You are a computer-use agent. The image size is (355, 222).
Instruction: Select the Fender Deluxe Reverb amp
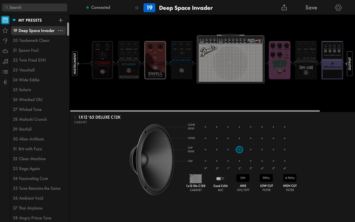pyautogui.click(x=230, y=59)
